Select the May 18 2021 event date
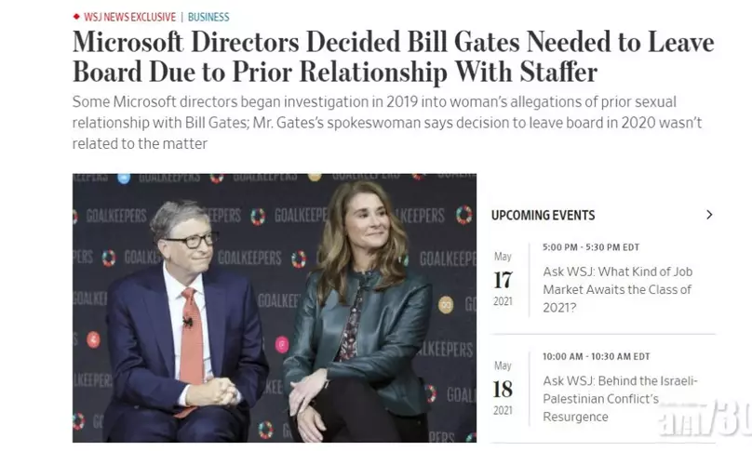This screenshot has width=752, height=451. [504, 388]
